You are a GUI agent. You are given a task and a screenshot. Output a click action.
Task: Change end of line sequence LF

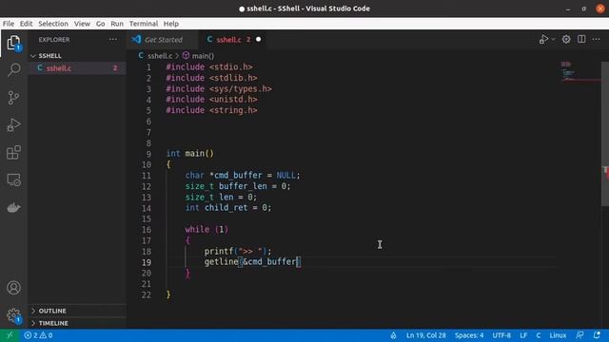pos(523,335)
